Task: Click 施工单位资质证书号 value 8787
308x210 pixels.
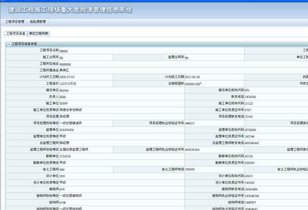Action: point(248,110)
